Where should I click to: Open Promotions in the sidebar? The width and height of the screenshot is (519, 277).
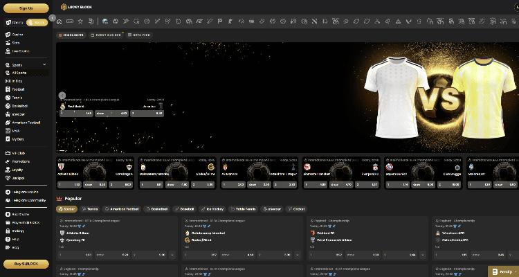21,160
